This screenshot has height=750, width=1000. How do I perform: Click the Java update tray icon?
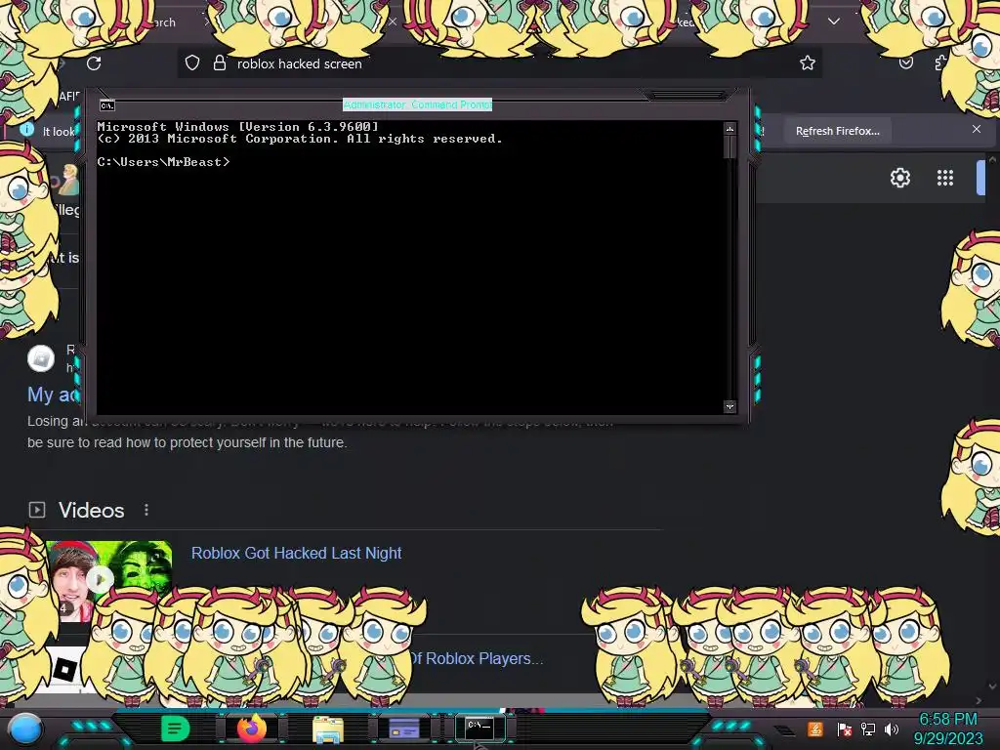coord(815,729)
